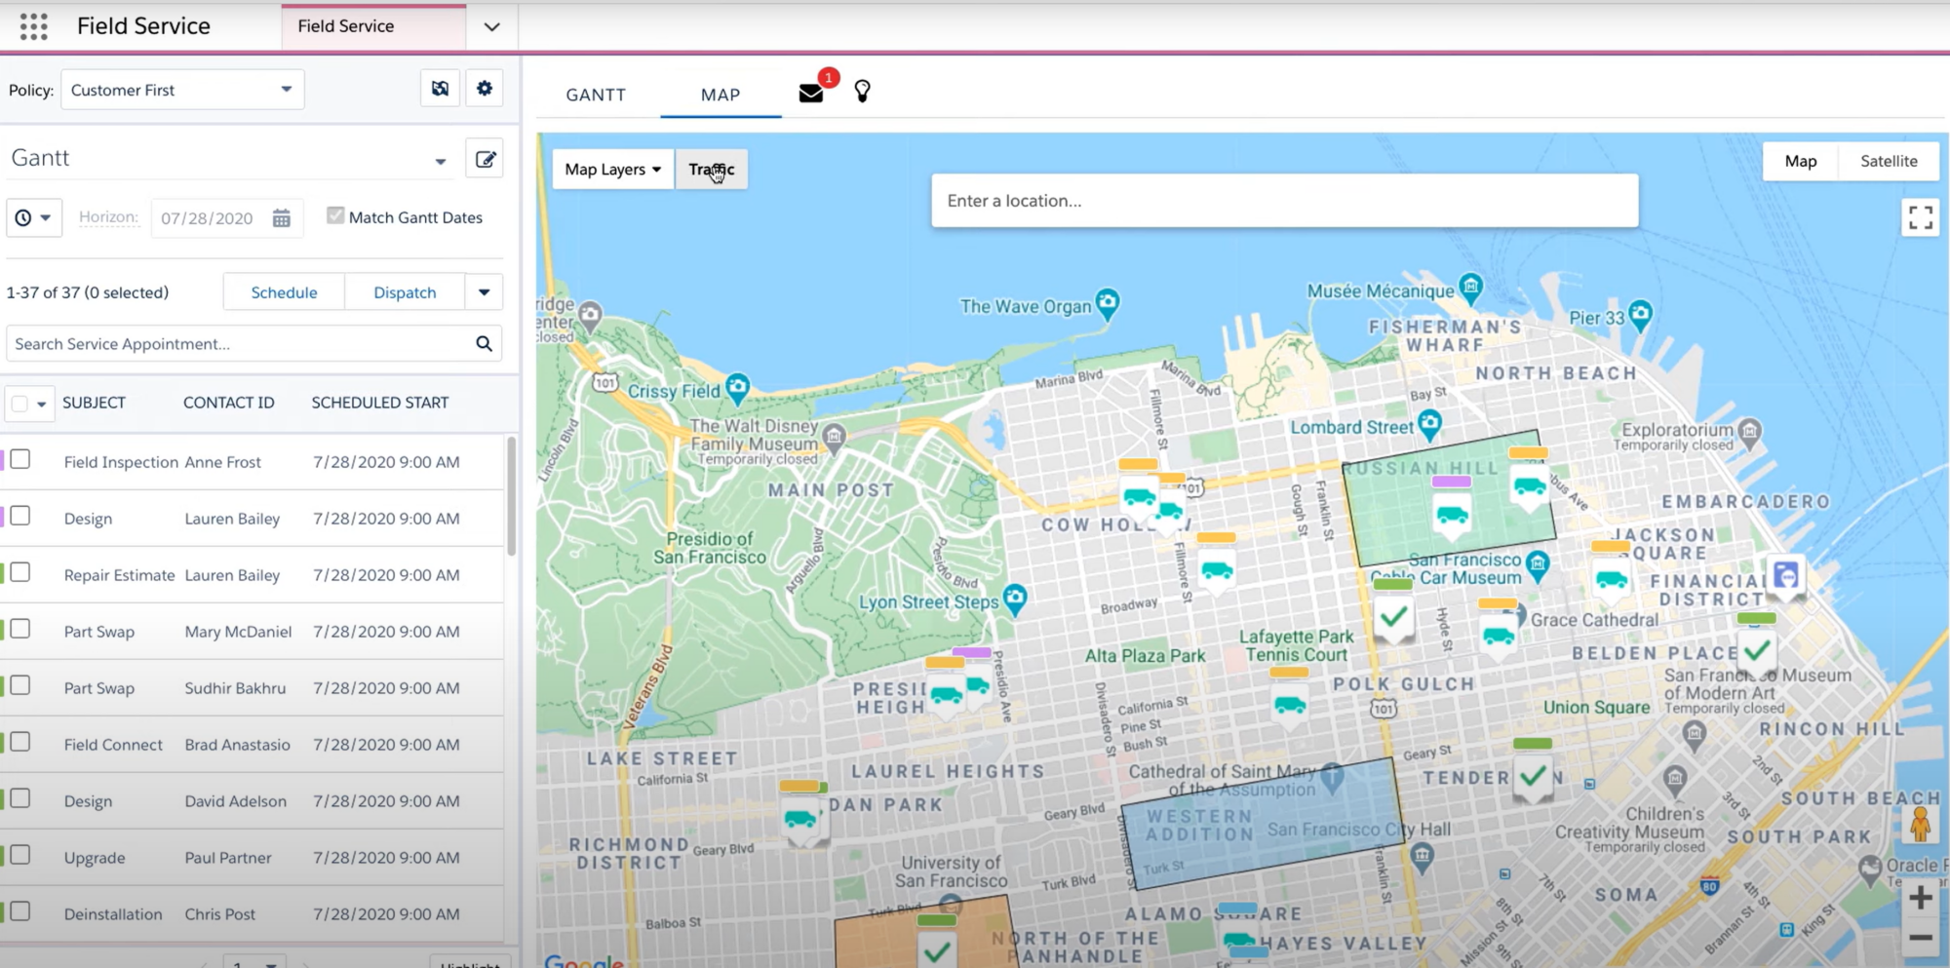The image size is (1950, 968).
Task: Click the search magnifier icon
Action: pos(484,343)
